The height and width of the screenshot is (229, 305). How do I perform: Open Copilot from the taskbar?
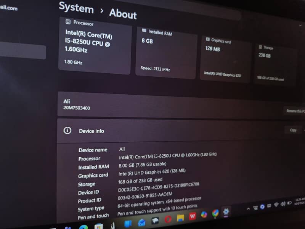204,214
